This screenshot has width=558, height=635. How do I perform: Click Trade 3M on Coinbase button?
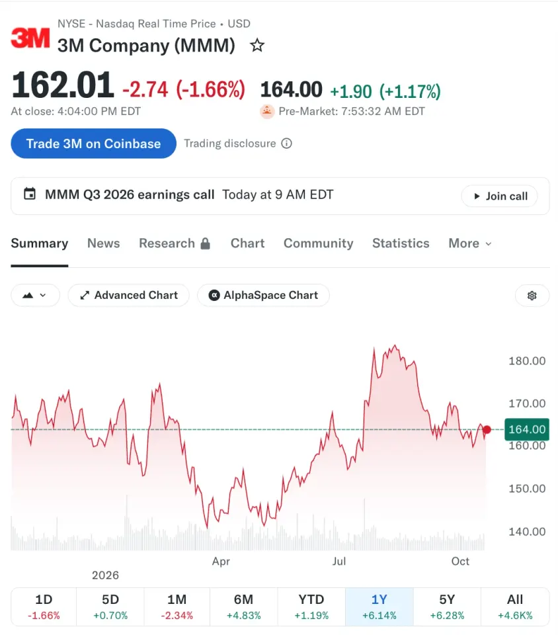point(93,144)
